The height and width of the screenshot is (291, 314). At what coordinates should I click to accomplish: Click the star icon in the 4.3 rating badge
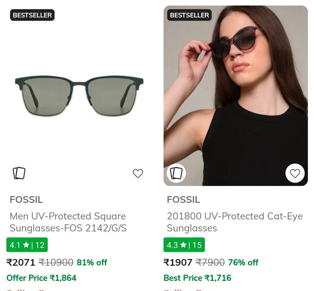(x=183, y=245)
